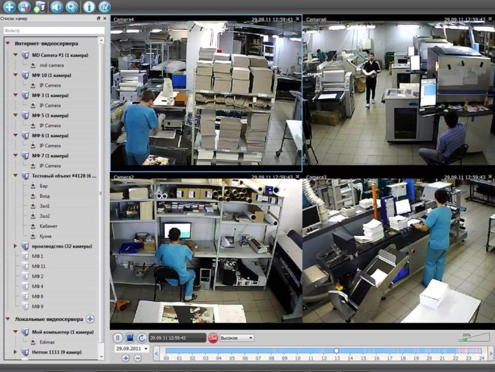Select the md-camera item in the tree

(51, 65)
